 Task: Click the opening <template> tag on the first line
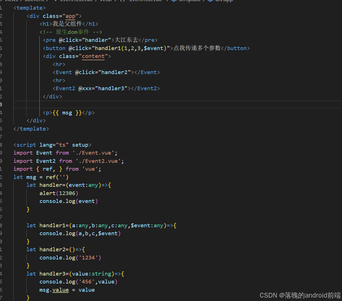(29, 8)
